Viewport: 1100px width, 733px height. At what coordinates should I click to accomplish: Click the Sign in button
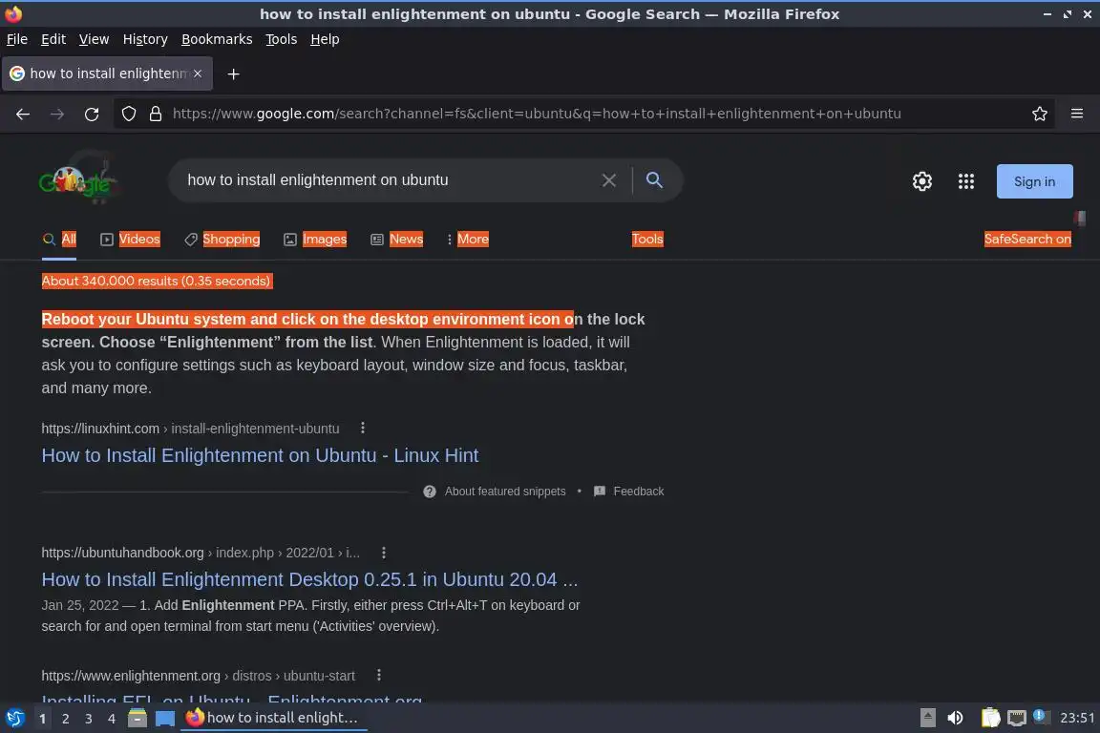tap(1035, 181)
